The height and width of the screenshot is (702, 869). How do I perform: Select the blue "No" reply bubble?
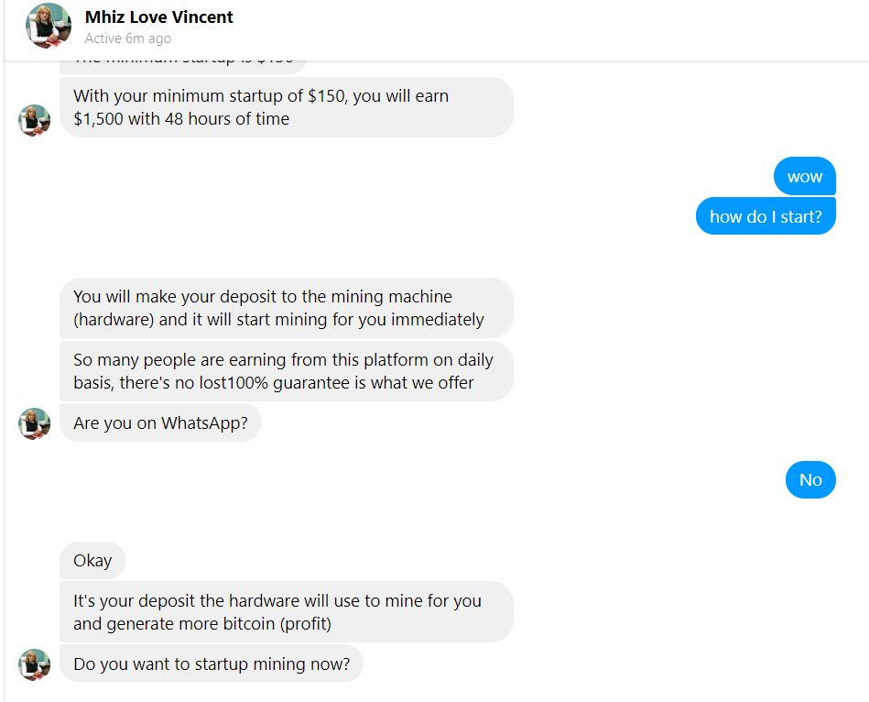click(x=810, y=479)
